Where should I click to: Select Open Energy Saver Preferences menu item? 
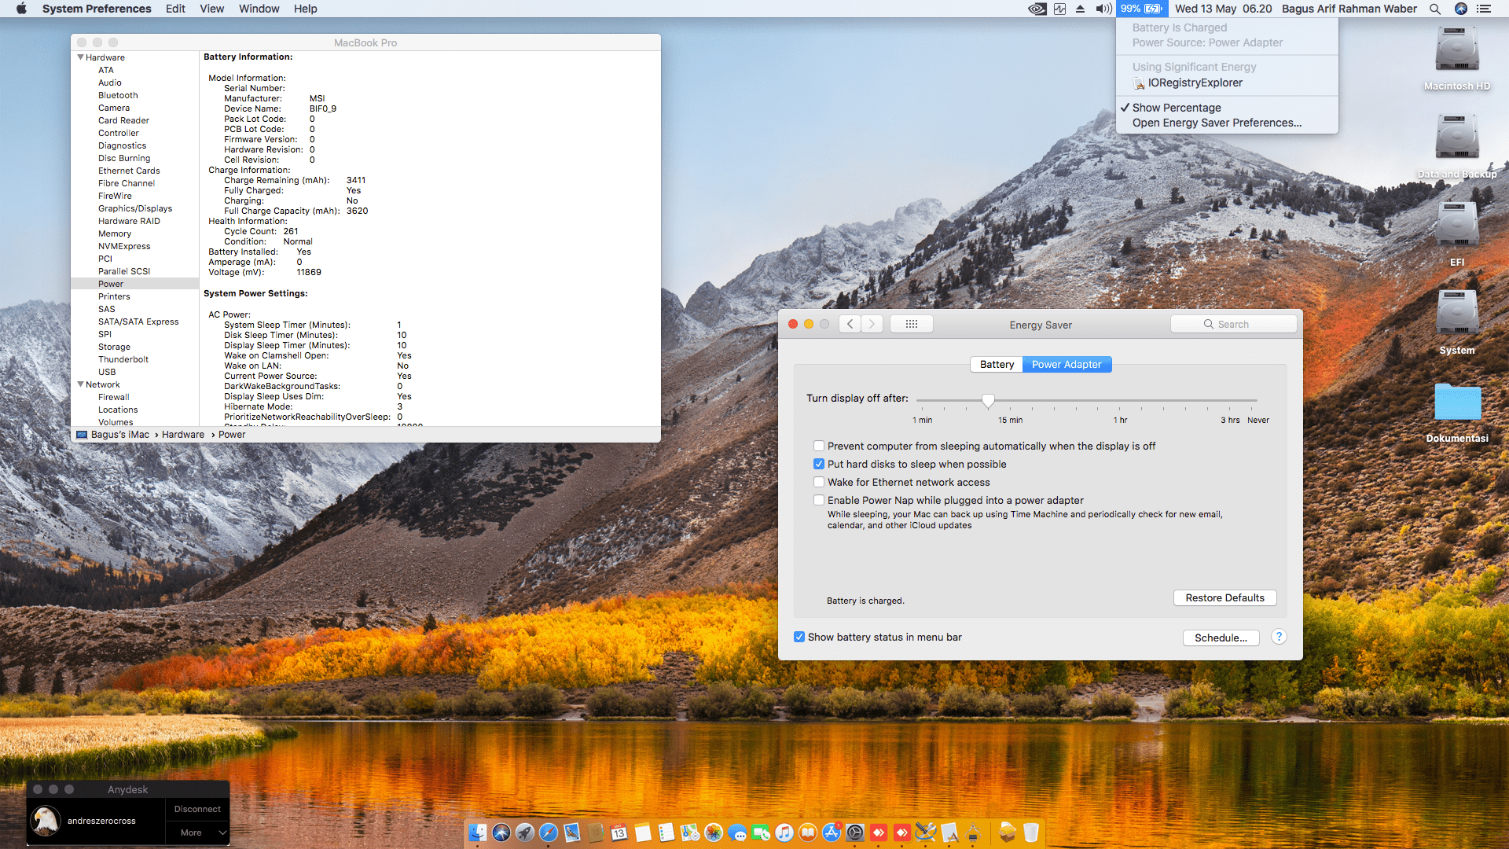point(1217,123)
